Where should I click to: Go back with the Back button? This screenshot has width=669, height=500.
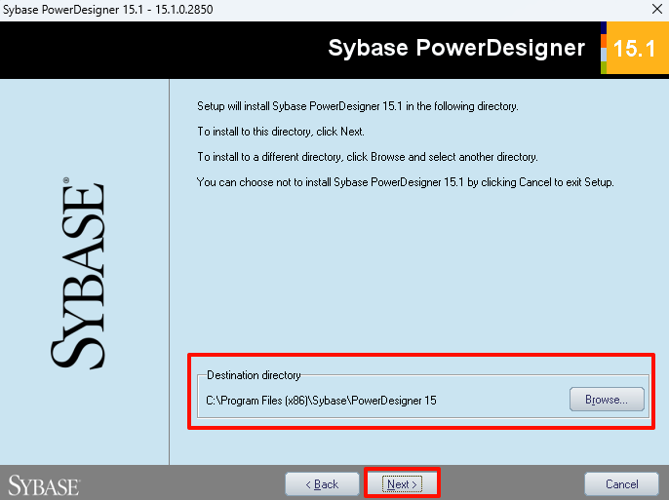(x=322, y=484)
